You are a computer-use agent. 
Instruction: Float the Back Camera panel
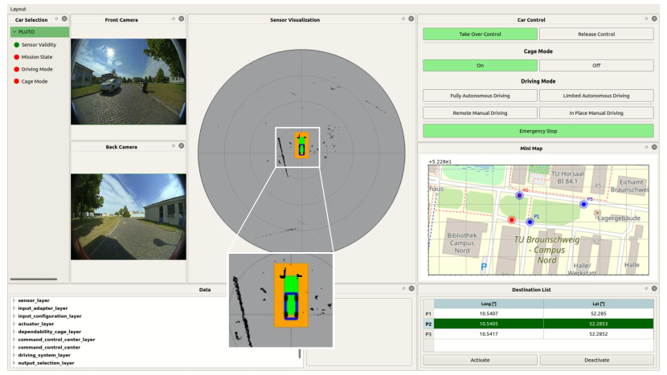[x=174, y=146]
